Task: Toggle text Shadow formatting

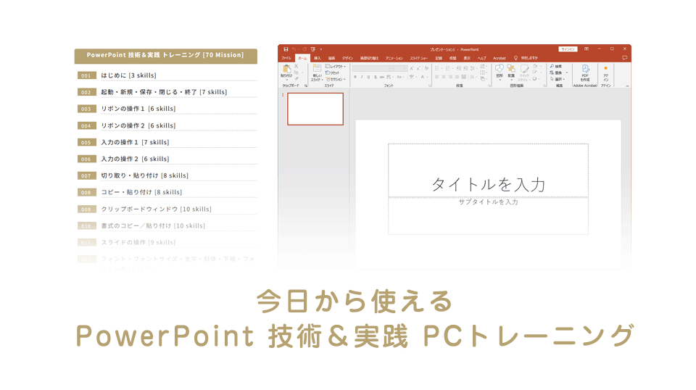Action: (376, 77)
